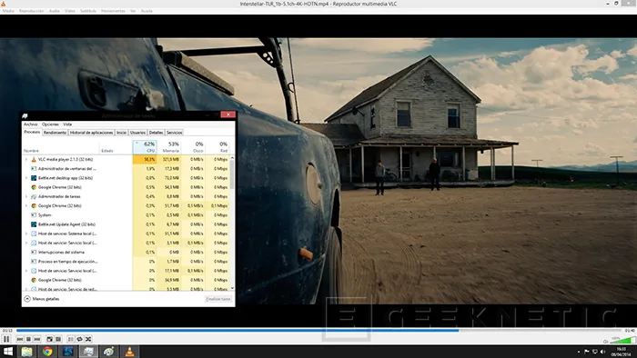This screenshot has height=358, width=637.
Task: Toggle VLC fullscreen mode icon
Action: tap(49, 339)
